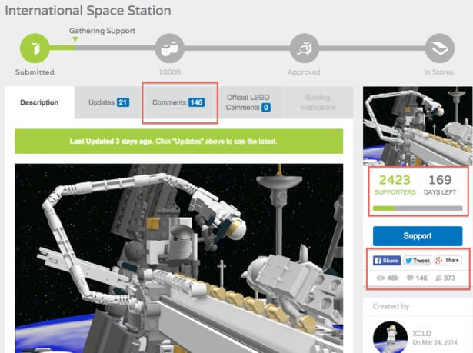
Task: Click the XCLD creator name link
Action: 422,334
